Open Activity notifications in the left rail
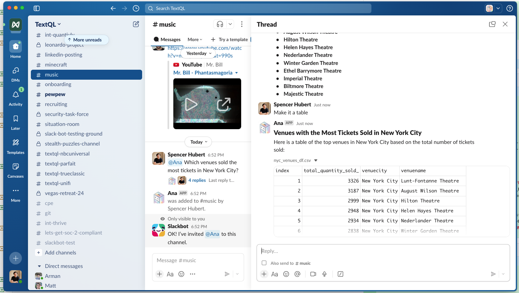The image size is (519, 293). [x=15, y=98]
